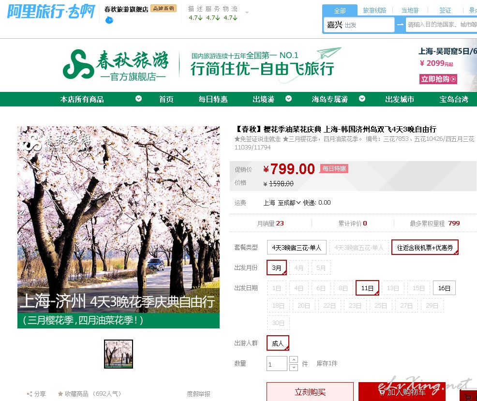This screenshot has height=401, width=477.
Task: Switch to the 签证 tab
Action: click(x=445, y=10)
